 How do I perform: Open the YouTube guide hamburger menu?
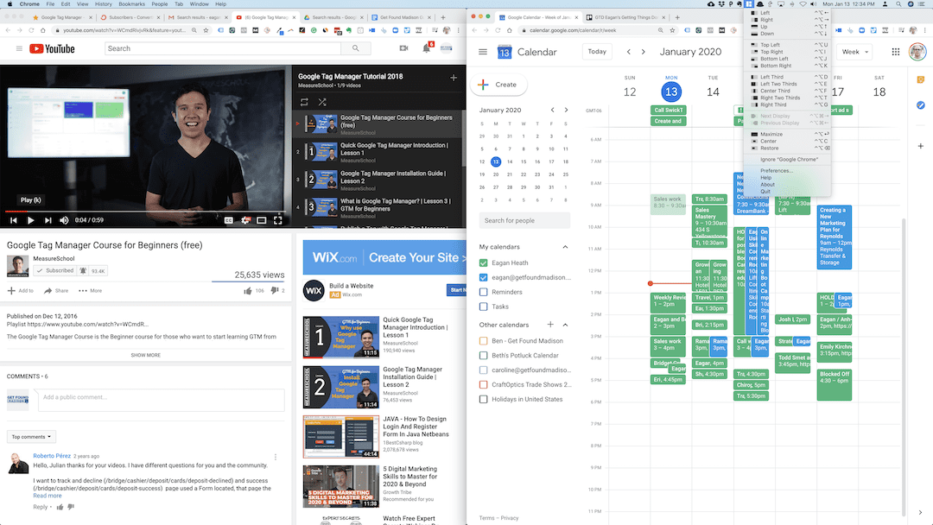19,48
